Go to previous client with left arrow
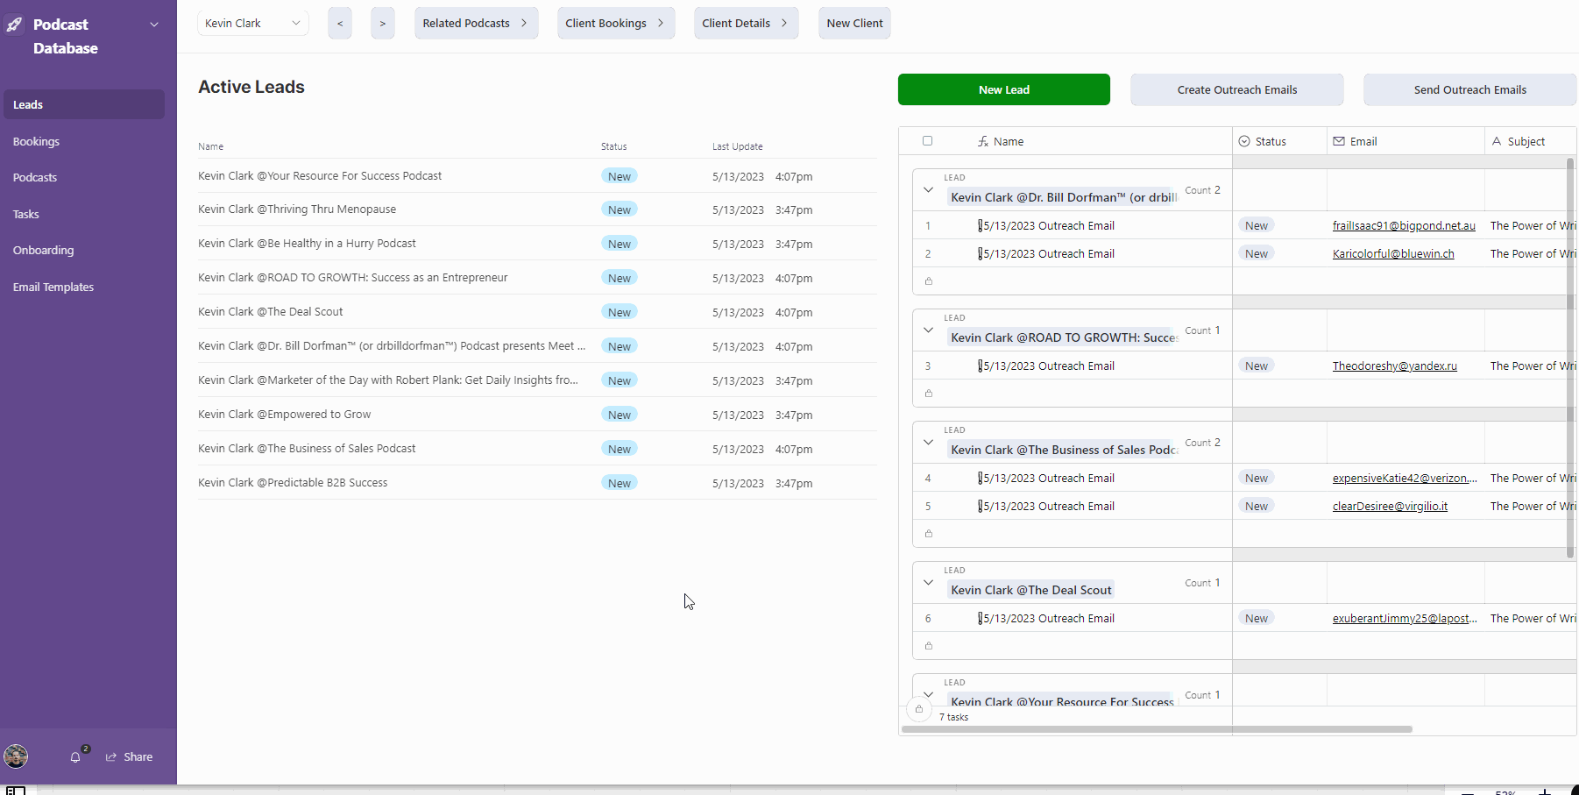Screen dimensions: 1579x795 pos(340,24)
